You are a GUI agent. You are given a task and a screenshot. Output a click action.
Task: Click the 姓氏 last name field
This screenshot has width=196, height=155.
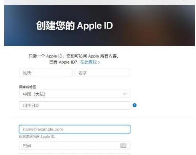pyautogui.click(x=46, y=73)
